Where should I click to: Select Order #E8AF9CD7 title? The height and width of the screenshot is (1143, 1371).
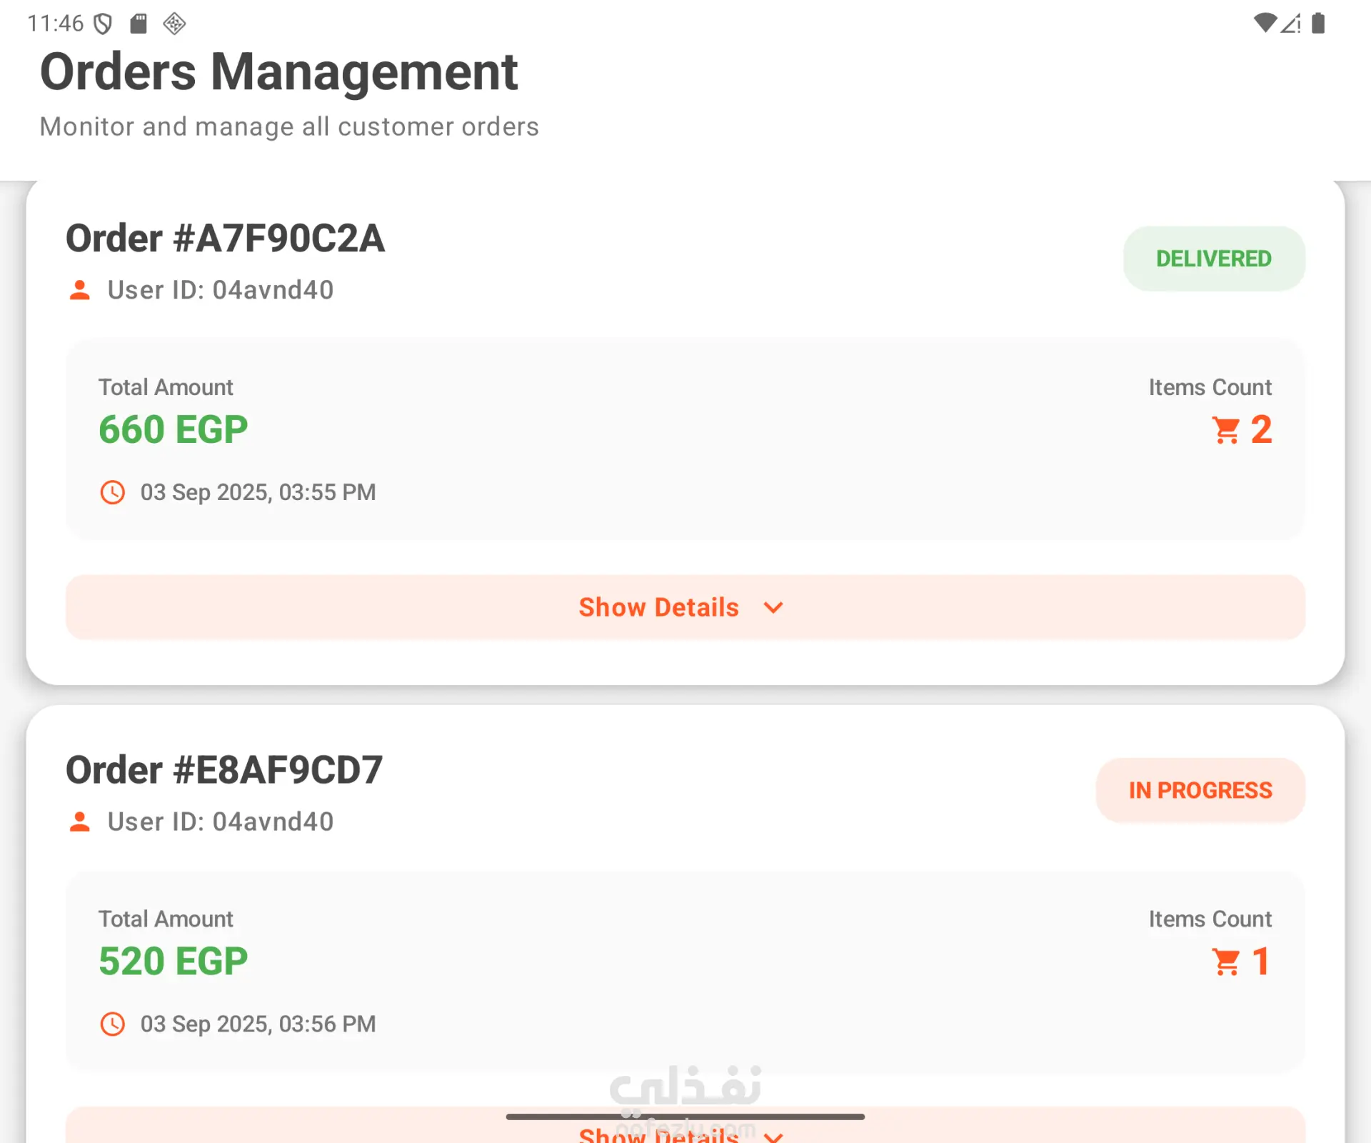click(224, 770)
